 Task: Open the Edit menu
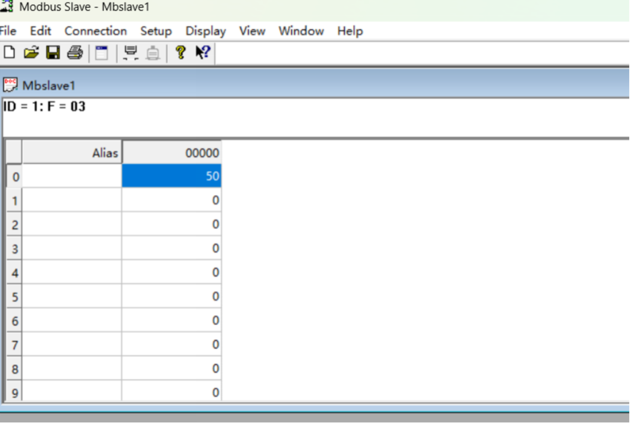click(x=40, y=31)
